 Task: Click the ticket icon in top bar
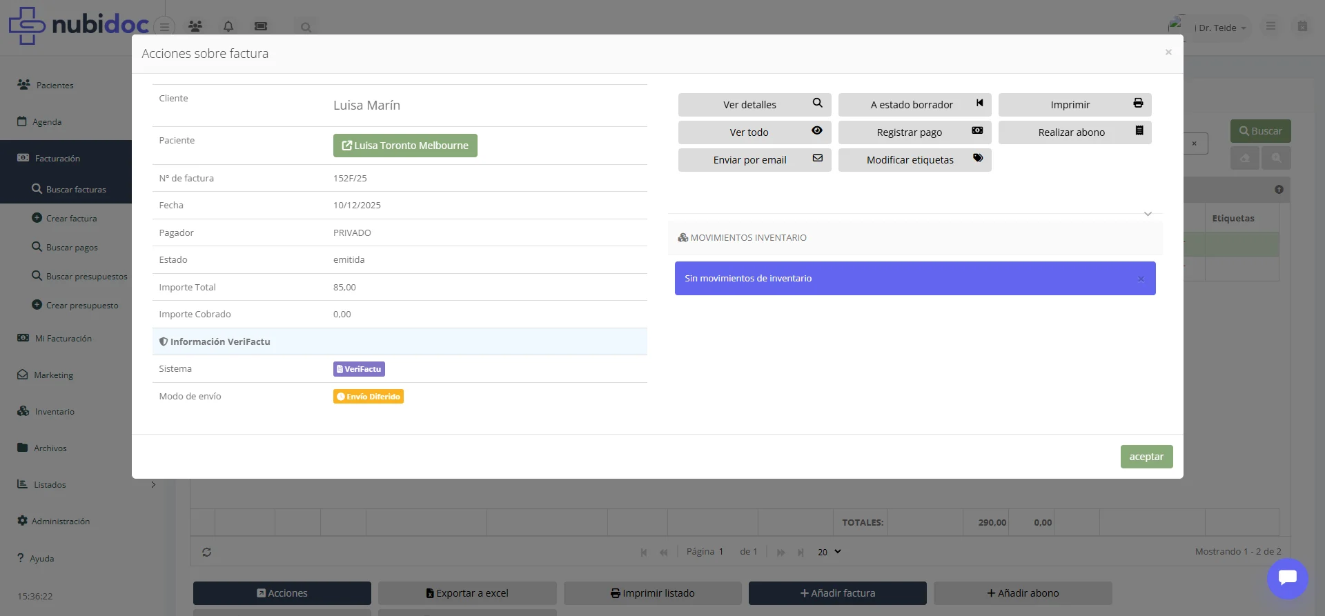click(261, 26)
